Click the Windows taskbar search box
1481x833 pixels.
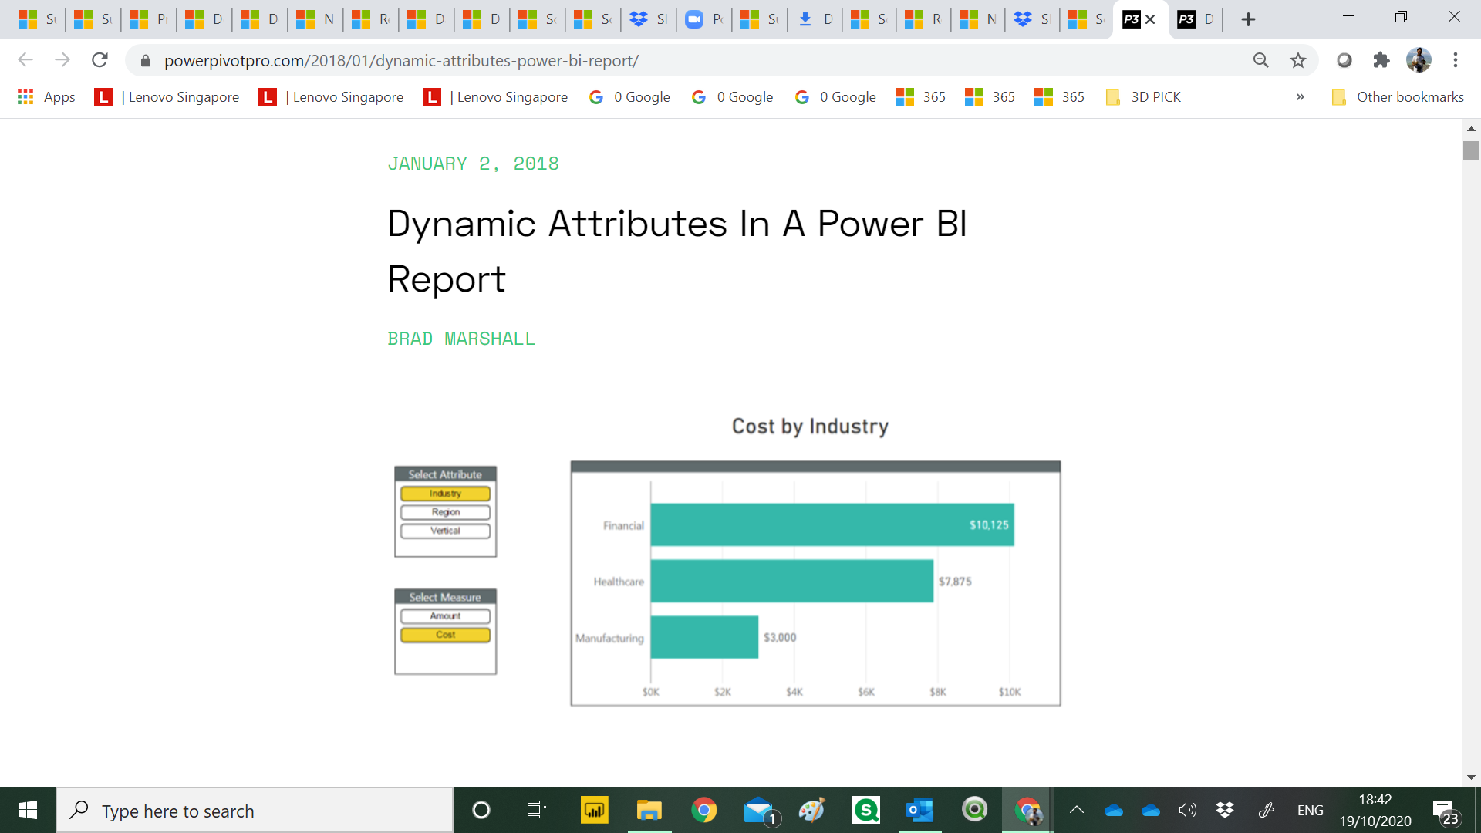click(255, 811)
